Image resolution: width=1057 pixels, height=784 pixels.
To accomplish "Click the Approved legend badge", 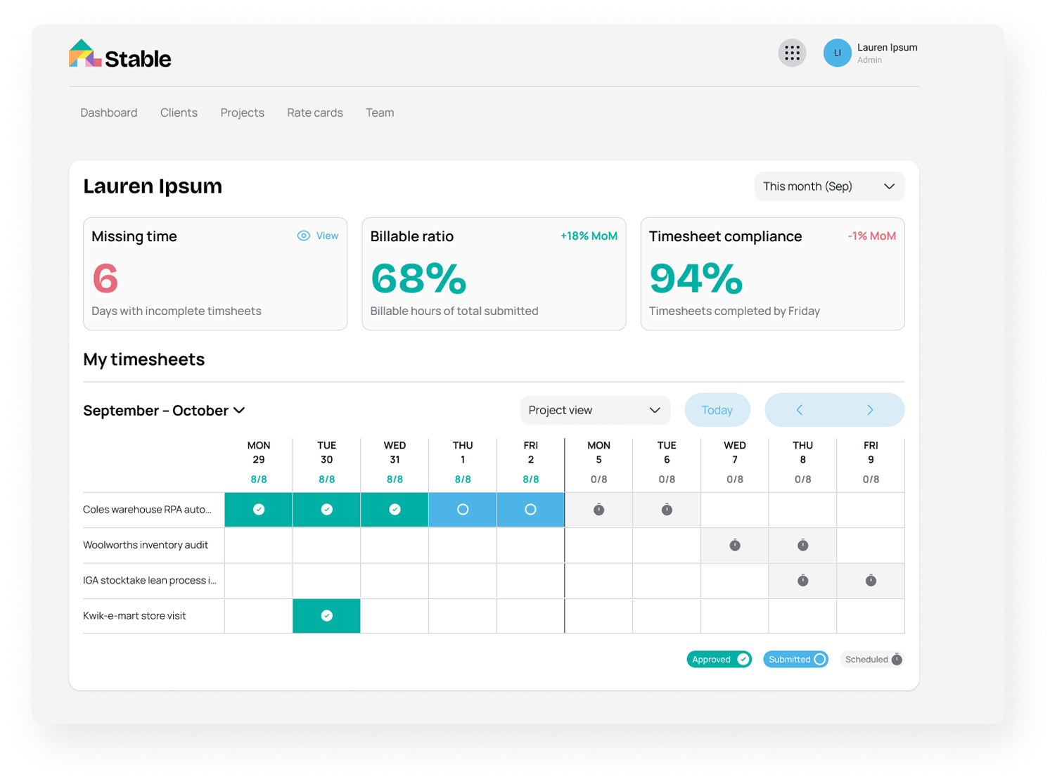I will point(719,660).
